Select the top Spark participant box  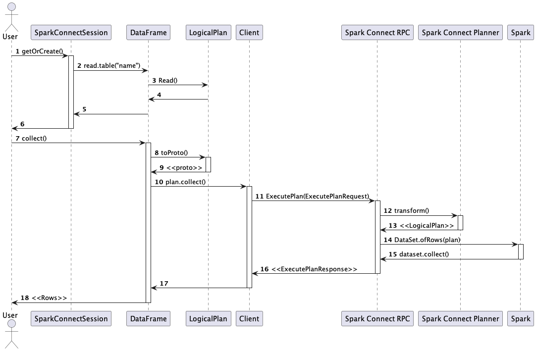click(521, 33)
